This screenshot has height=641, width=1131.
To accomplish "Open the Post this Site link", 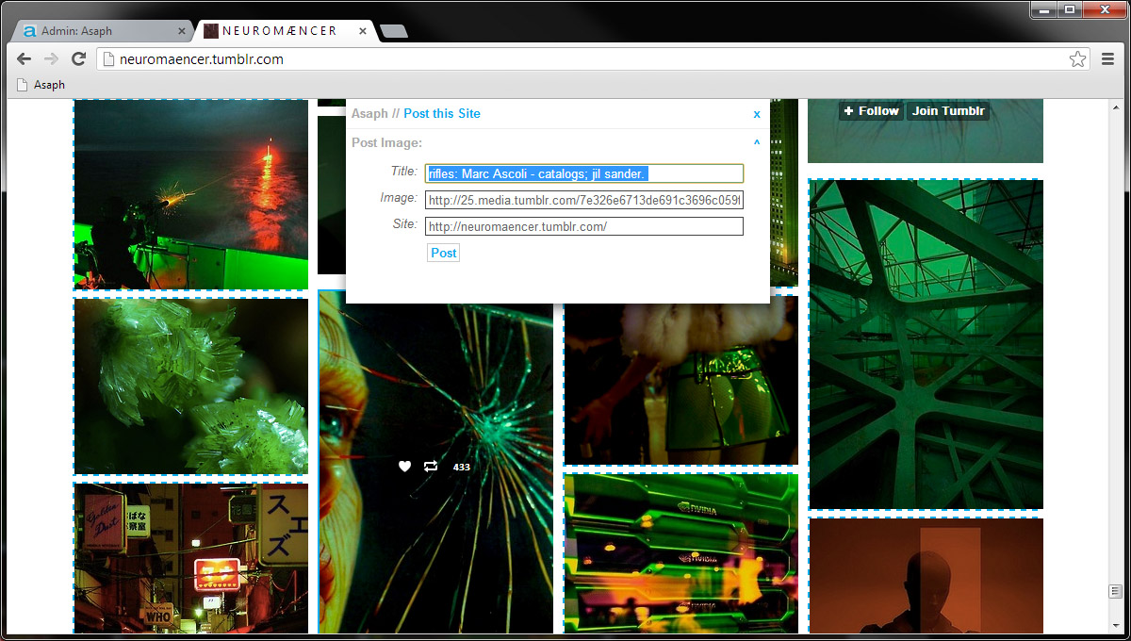I will pos(442,114).
